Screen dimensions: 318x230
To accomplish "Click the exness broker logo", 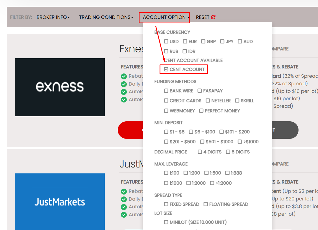I will coord(60,87).
